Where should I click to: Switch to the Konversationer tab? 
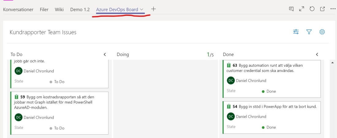pos(18,9)
